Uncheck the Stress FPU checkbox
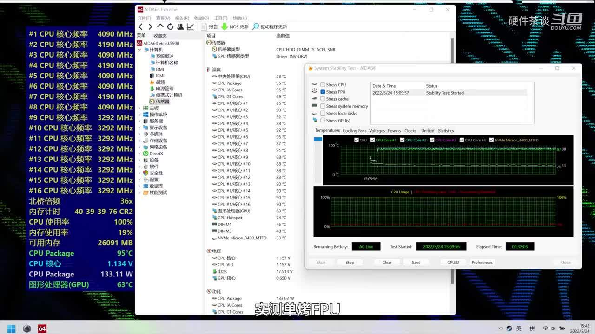The height and width of the screenshot is (334, 595). coord(323,92)
